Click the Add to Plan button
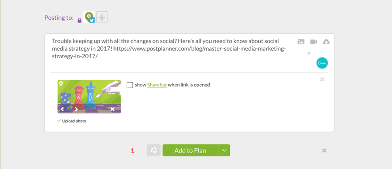The image size is (392, 169). click(190, 150)
